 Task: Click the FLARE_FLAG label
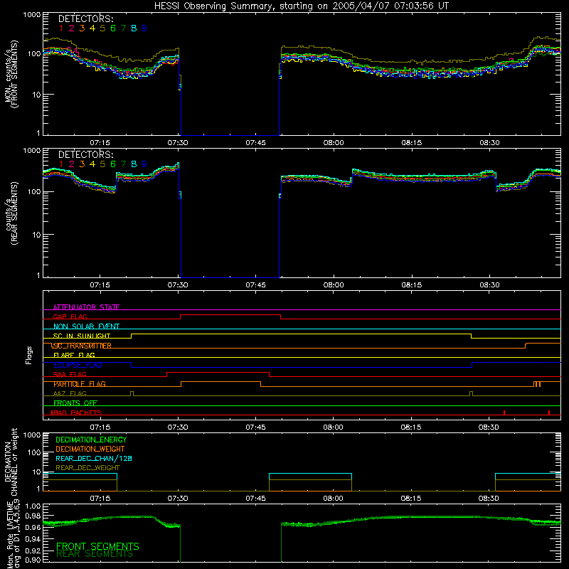click(74, 355)
